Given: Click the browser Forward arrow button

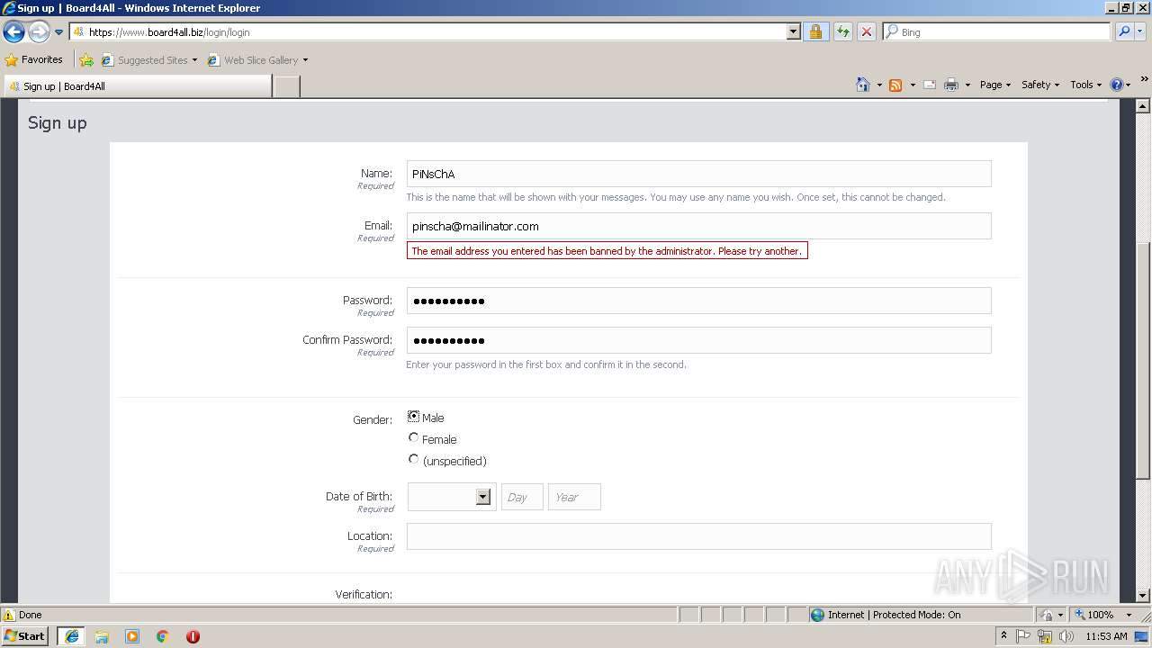Looking at the screenshot, I should tap(39, 32).
